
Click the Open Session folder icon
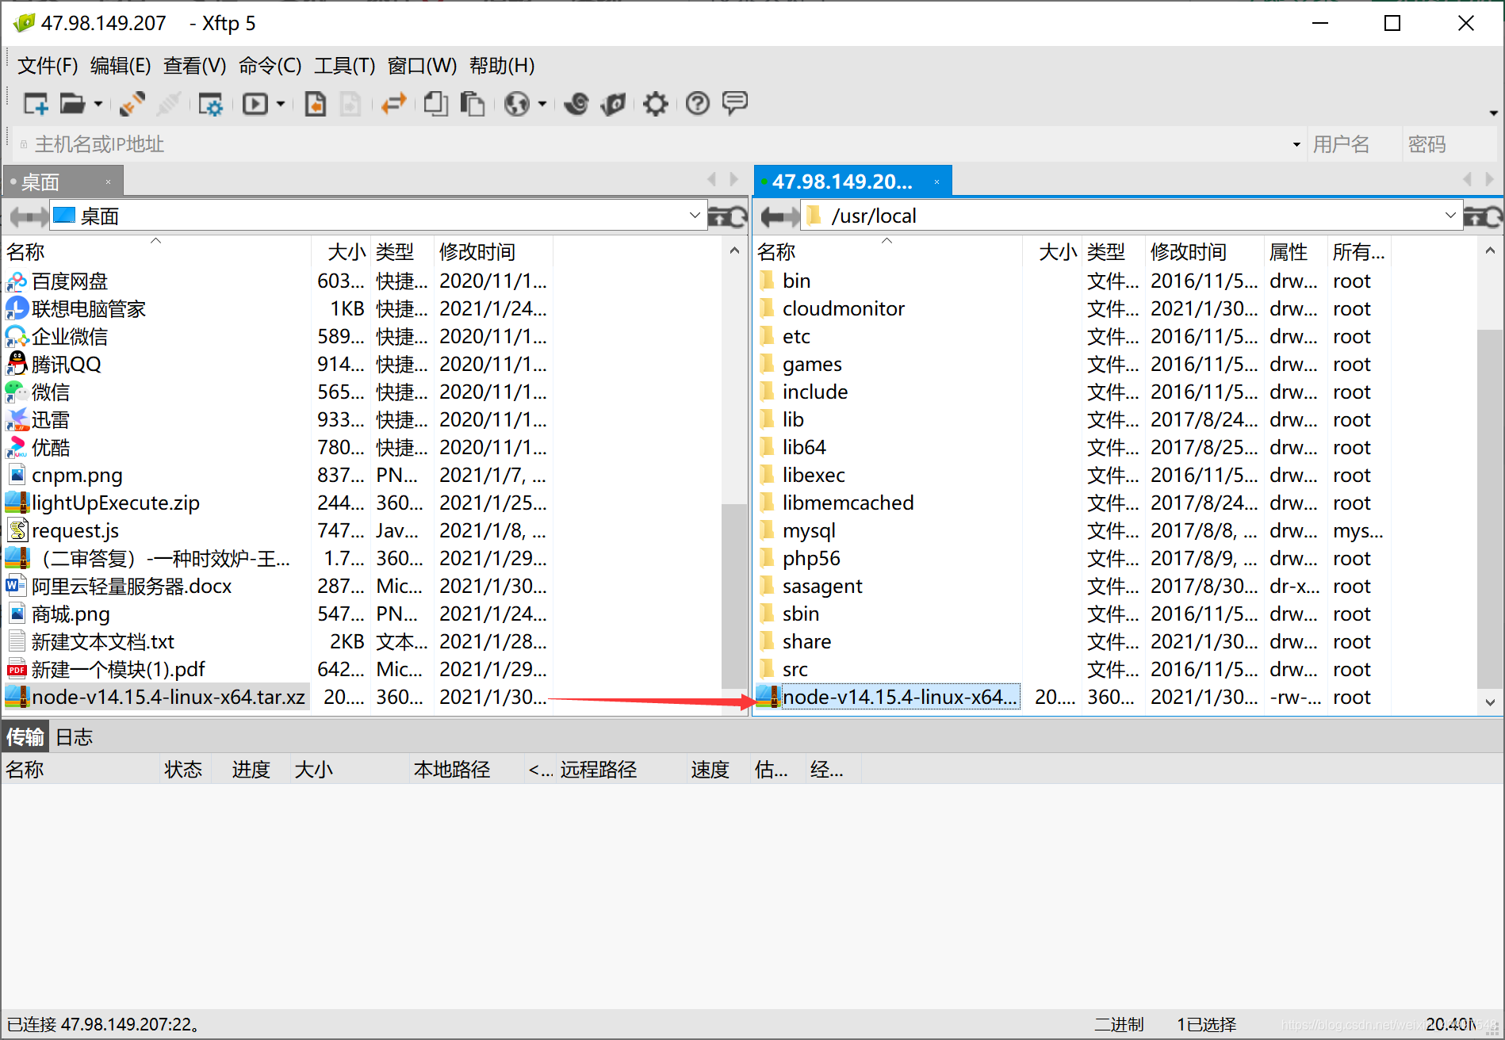[x=72, y=104]
